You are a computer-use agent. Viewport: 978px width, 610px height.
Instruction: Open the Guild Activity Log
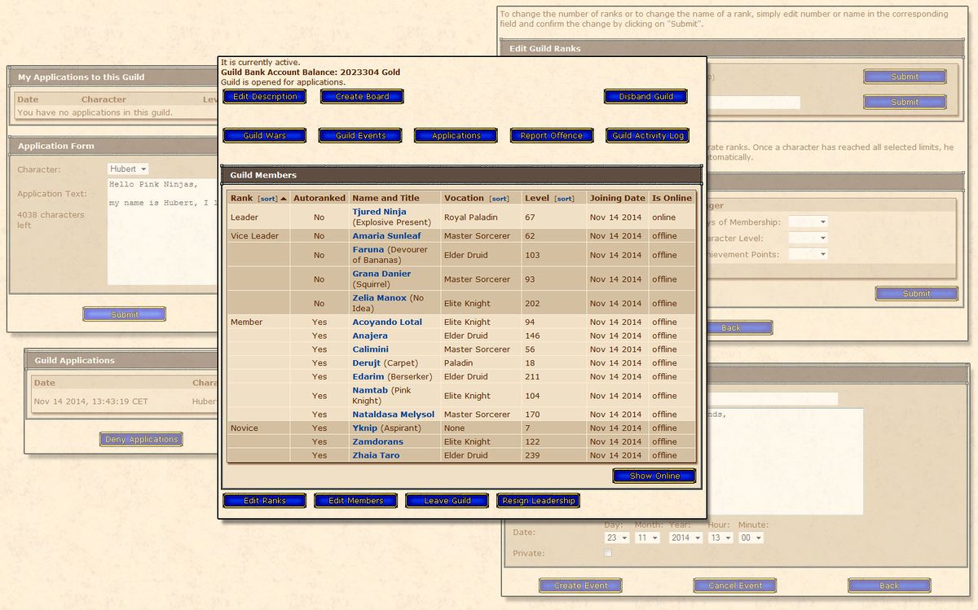pos(647,135)
